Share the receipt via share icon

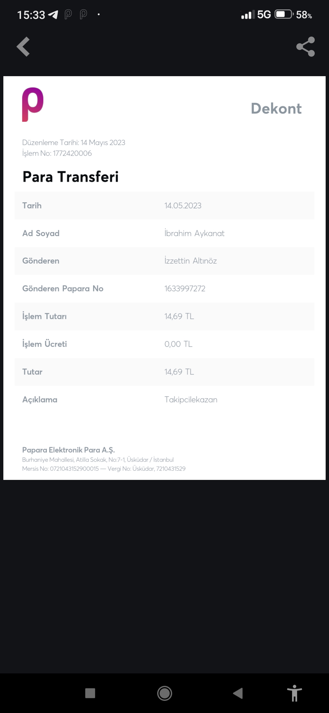point(306,47)
